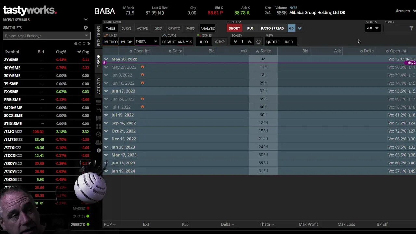The image size is (416, 234).
Task: Toggle ANALYSIS curve option
Action: [x=185, y=42]
